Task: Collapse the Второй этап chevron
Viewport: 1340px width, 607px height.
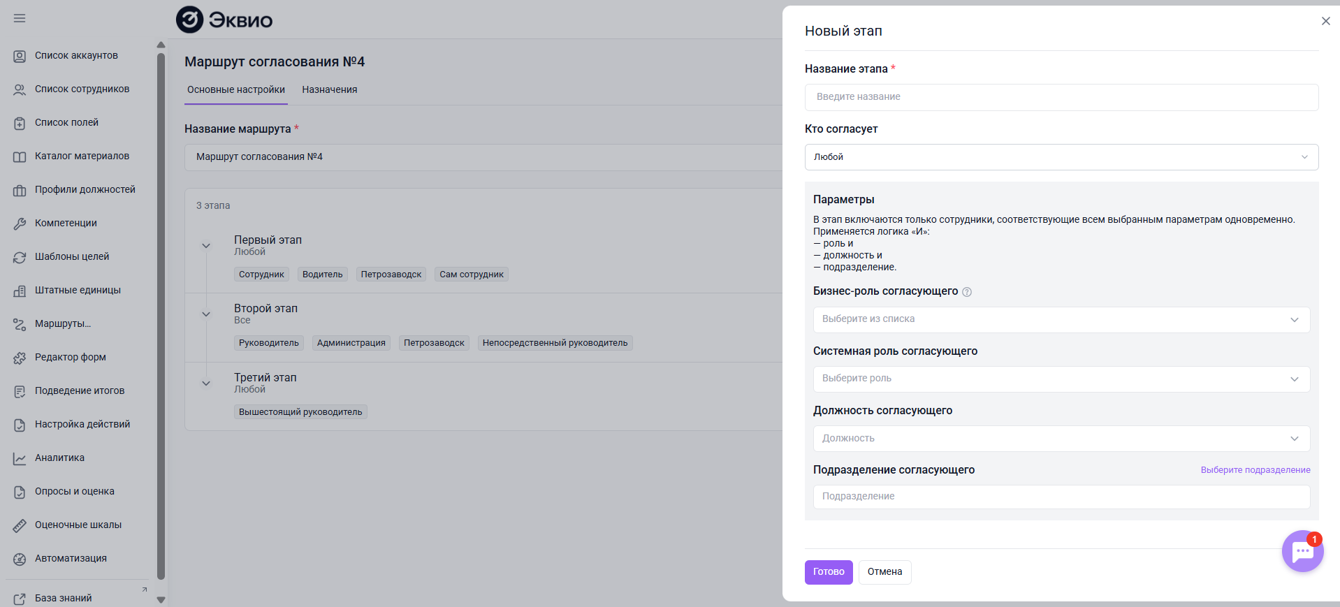Action: 206,314
